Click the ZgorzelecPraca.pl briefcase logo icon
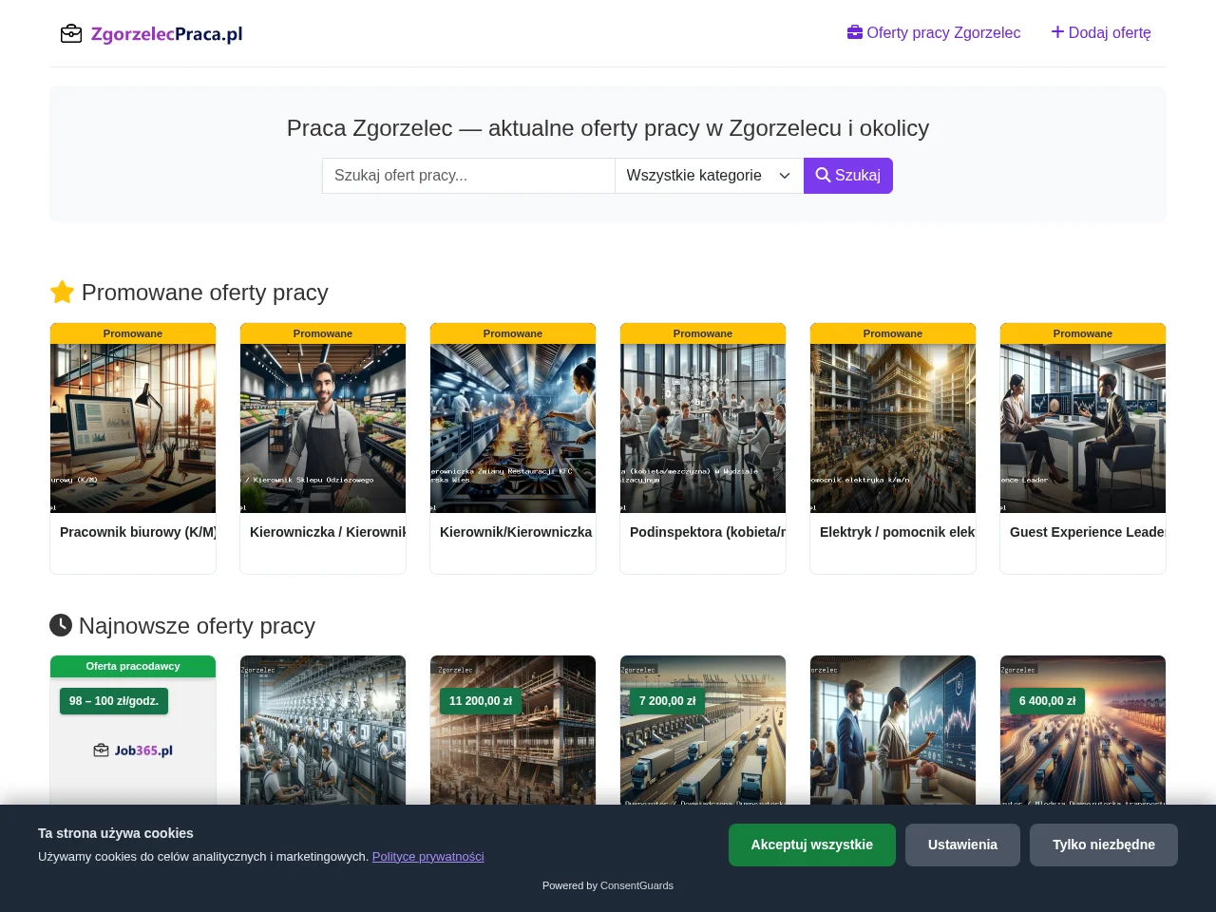This screenshot has height=912, width=1216. 71,34
